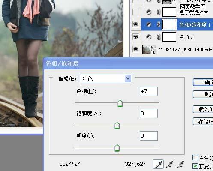Select the 20081127_9980af49b5d5 layer name
Image resolution: width=213 pixels, height=171 pixels.
point(186,50)
